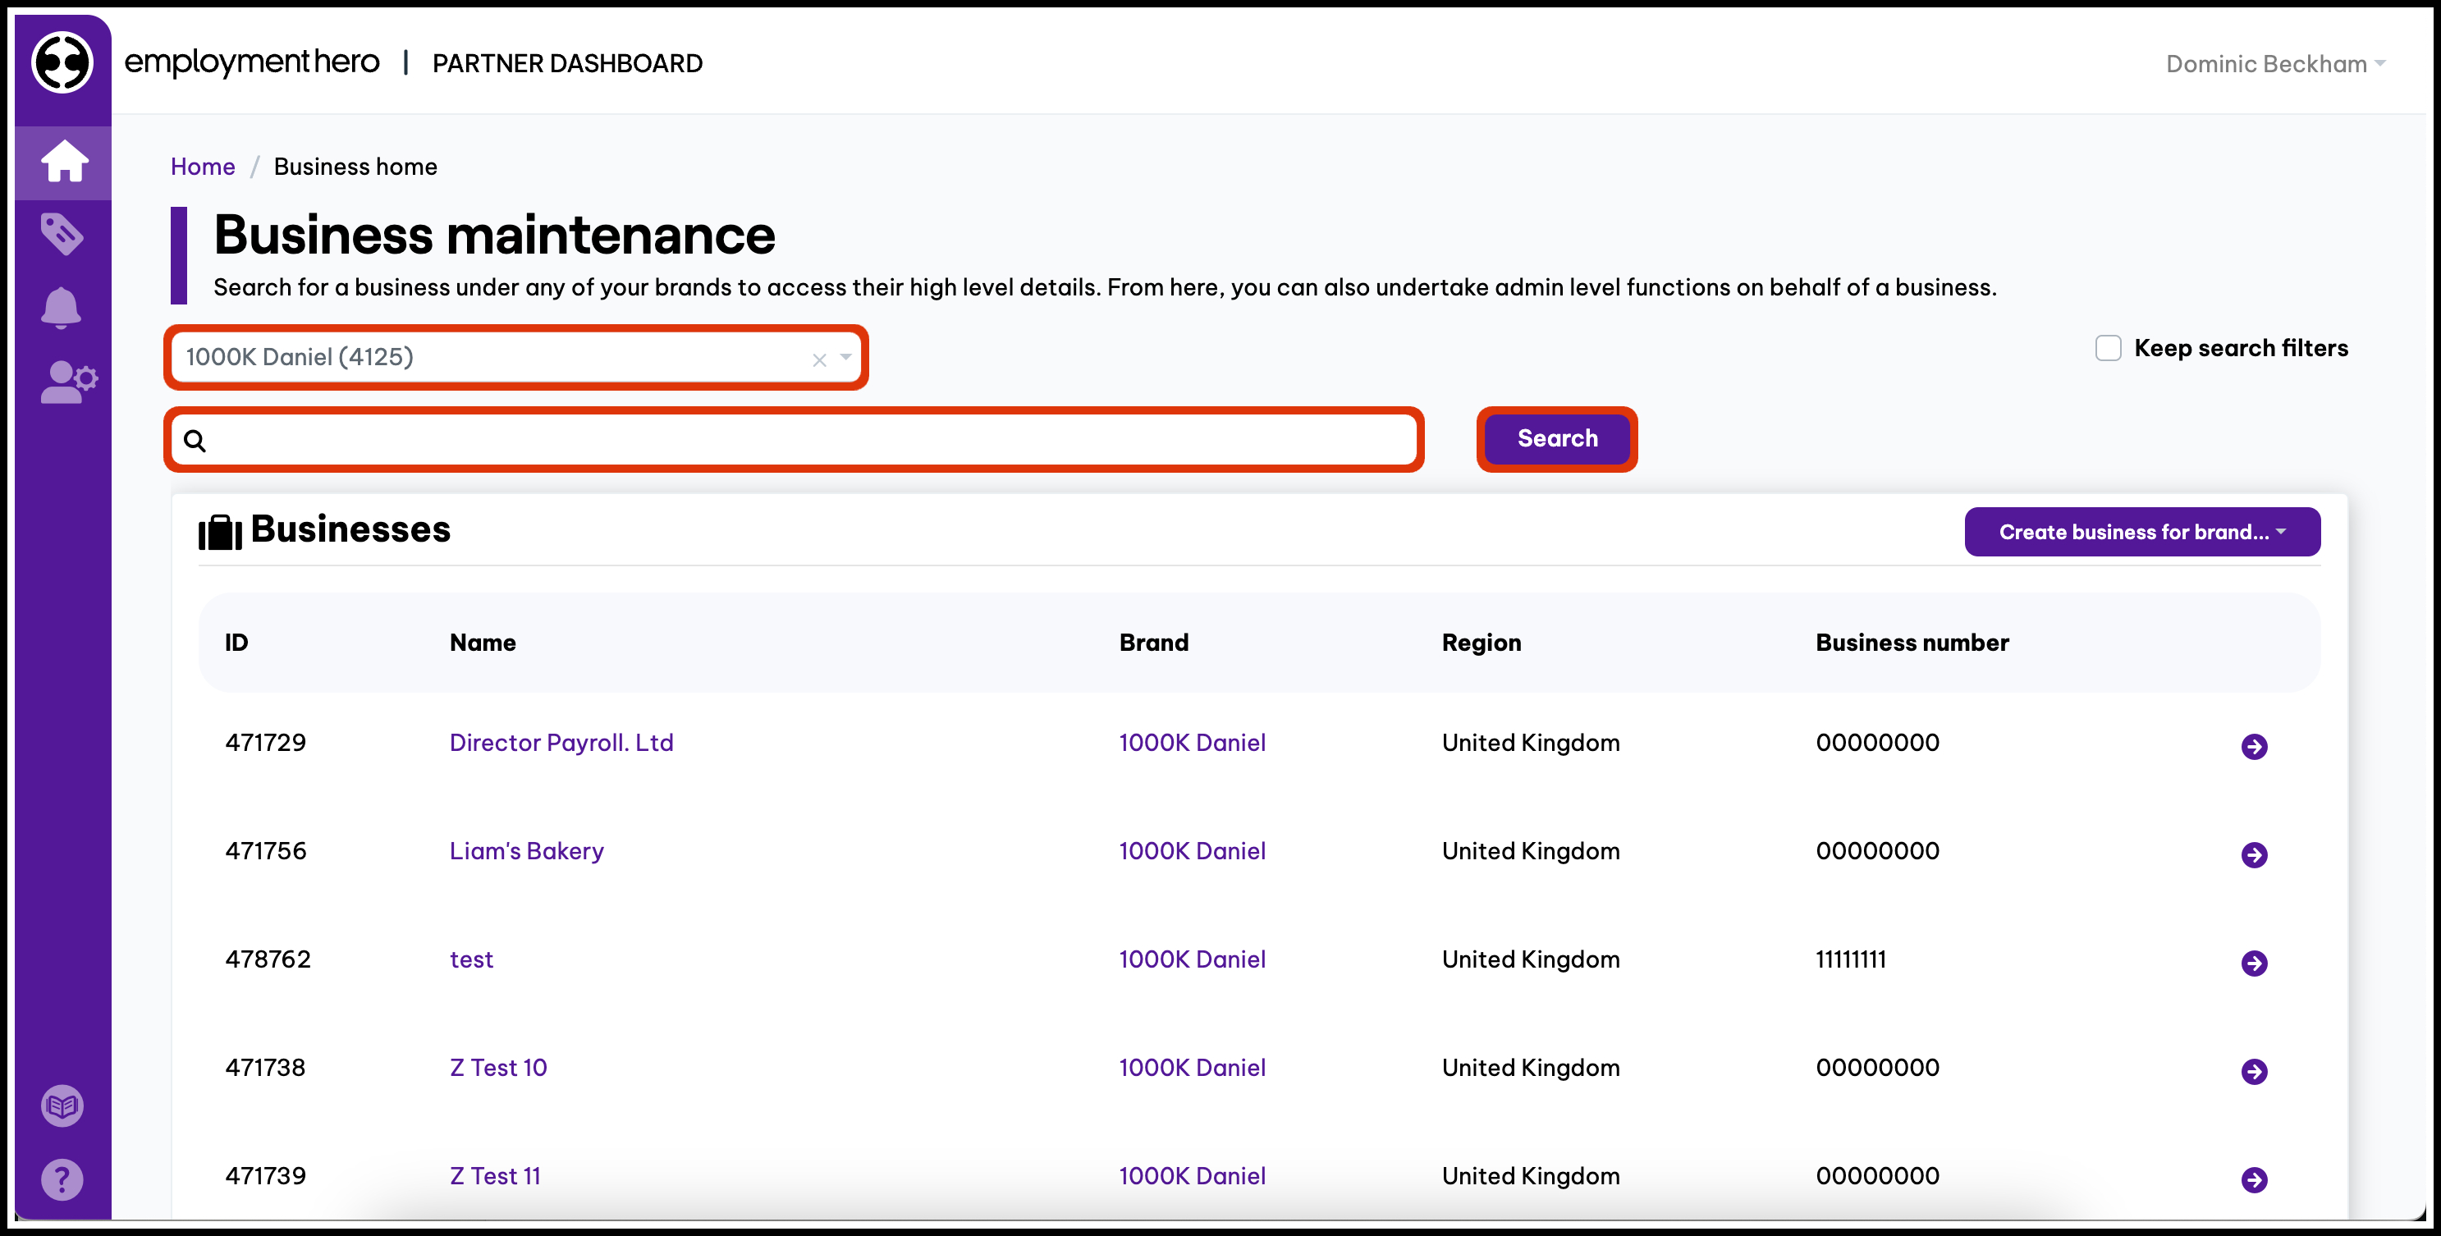
Task: Select ID cell 478762
Action: pyautogui.click(x=268, y=959)
